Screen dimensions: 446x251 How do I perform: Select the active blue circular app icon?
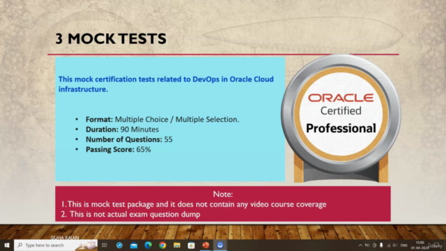click(x=220, y=245)
